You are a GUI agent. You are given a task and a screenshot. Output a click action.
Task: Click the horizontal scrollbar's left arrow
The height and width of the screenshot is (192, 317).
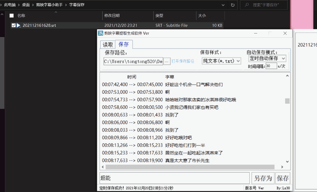[x=103, y=167]
